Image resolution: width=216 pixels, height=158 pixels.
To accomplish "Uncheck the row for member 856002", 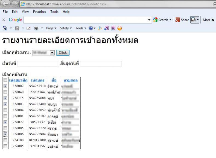I will coord(5,86).
